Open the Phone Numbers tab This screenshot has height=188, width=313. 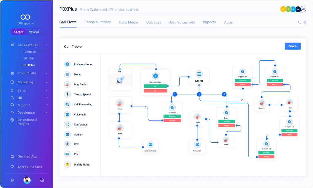pyautogui.click(x=98, y=22)
